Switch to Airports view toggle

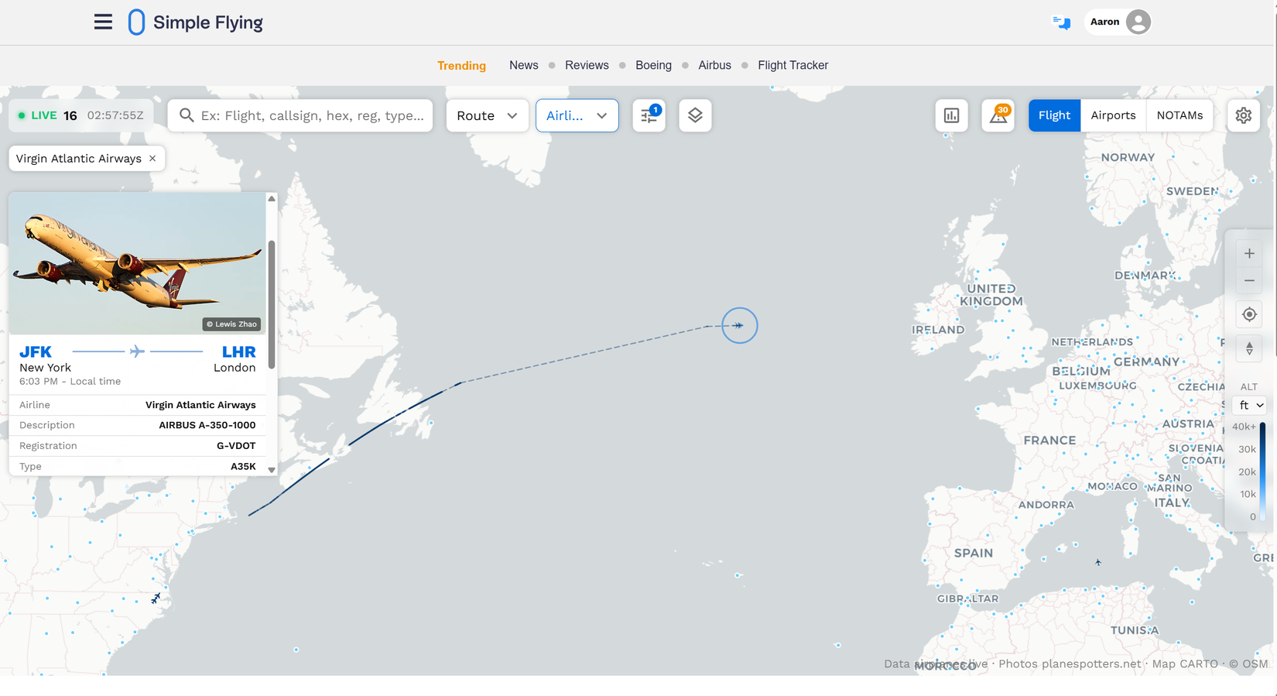click(1113, 115)
